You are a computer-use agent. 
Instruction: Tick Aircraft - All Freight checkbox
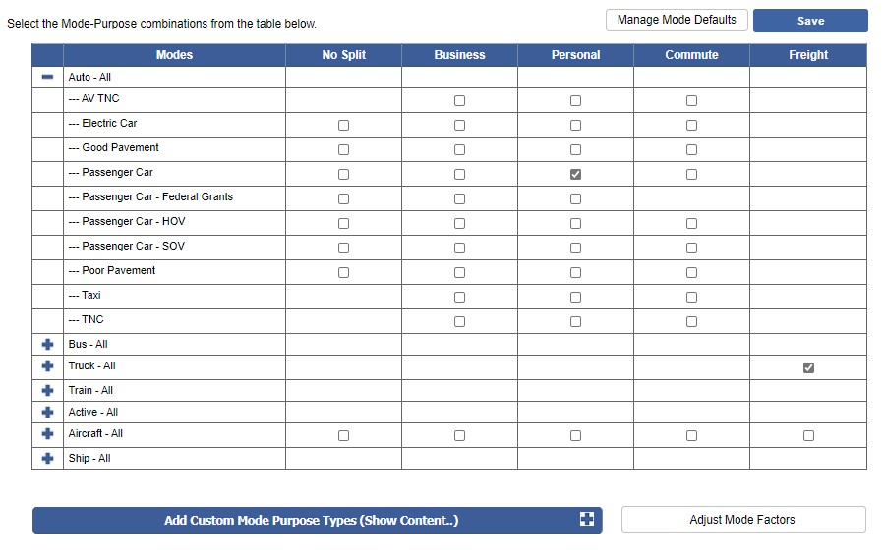pyautogui.click(x=808, y=435)
